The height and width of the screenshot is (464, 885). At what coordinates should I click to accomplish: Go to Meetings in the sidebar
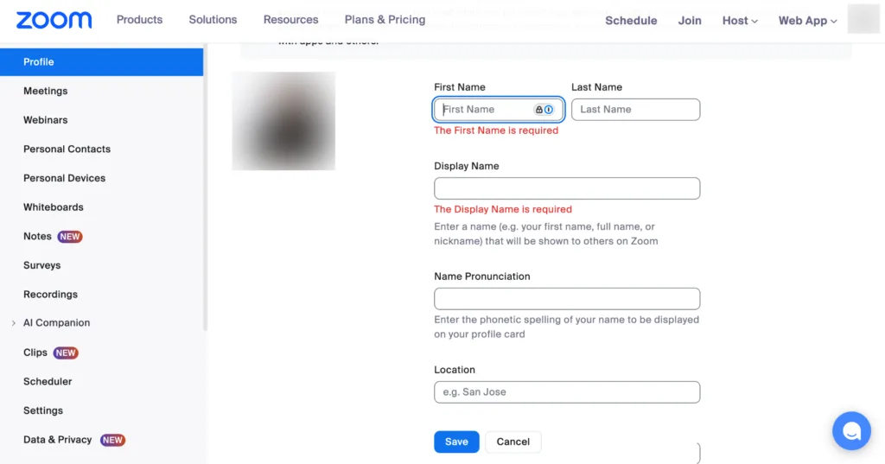click(45, 91)
